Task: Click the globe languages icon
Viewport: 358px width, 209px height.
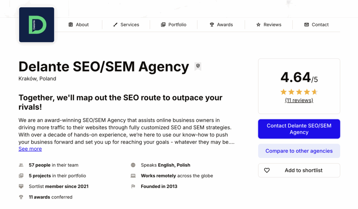Action: (x=133, y=165)
